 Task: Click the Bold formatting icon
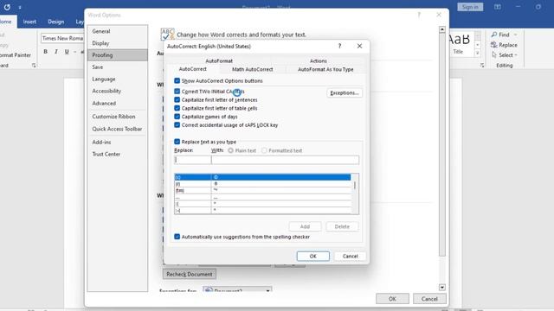coord(45,52)
